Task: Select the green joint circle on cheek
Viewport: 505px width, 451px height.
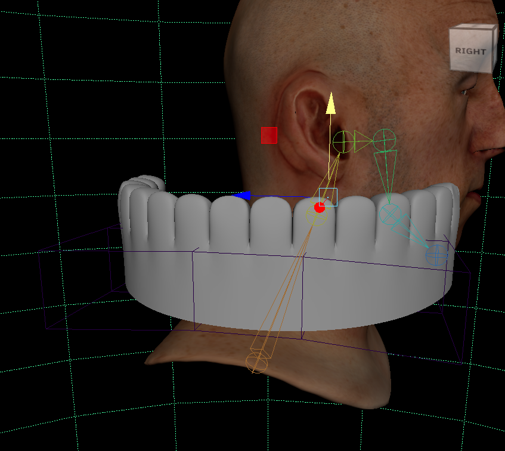Action: coord(384,140)
